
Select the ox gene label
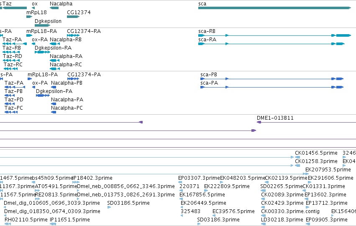[35, 4]
